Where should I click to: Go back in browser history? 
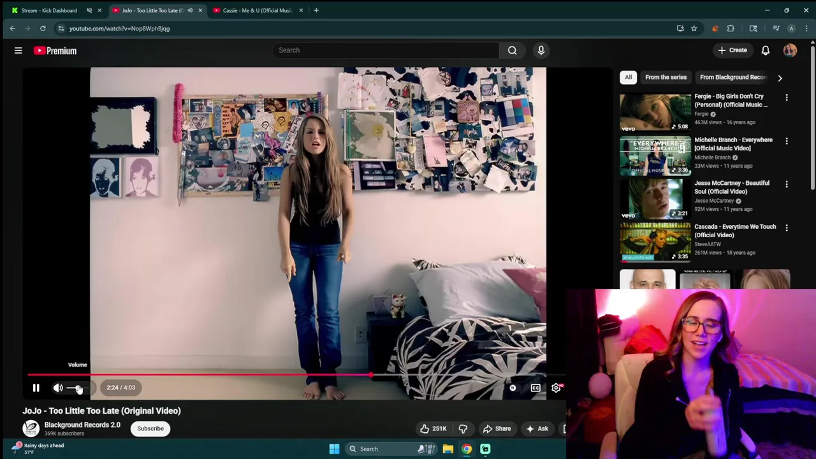pyautogui.click(x=12, y=28)
